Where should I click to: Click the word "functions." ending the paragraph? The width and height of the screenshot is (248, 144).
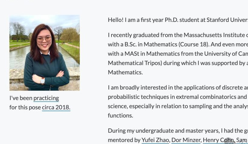tap(120, 115)
